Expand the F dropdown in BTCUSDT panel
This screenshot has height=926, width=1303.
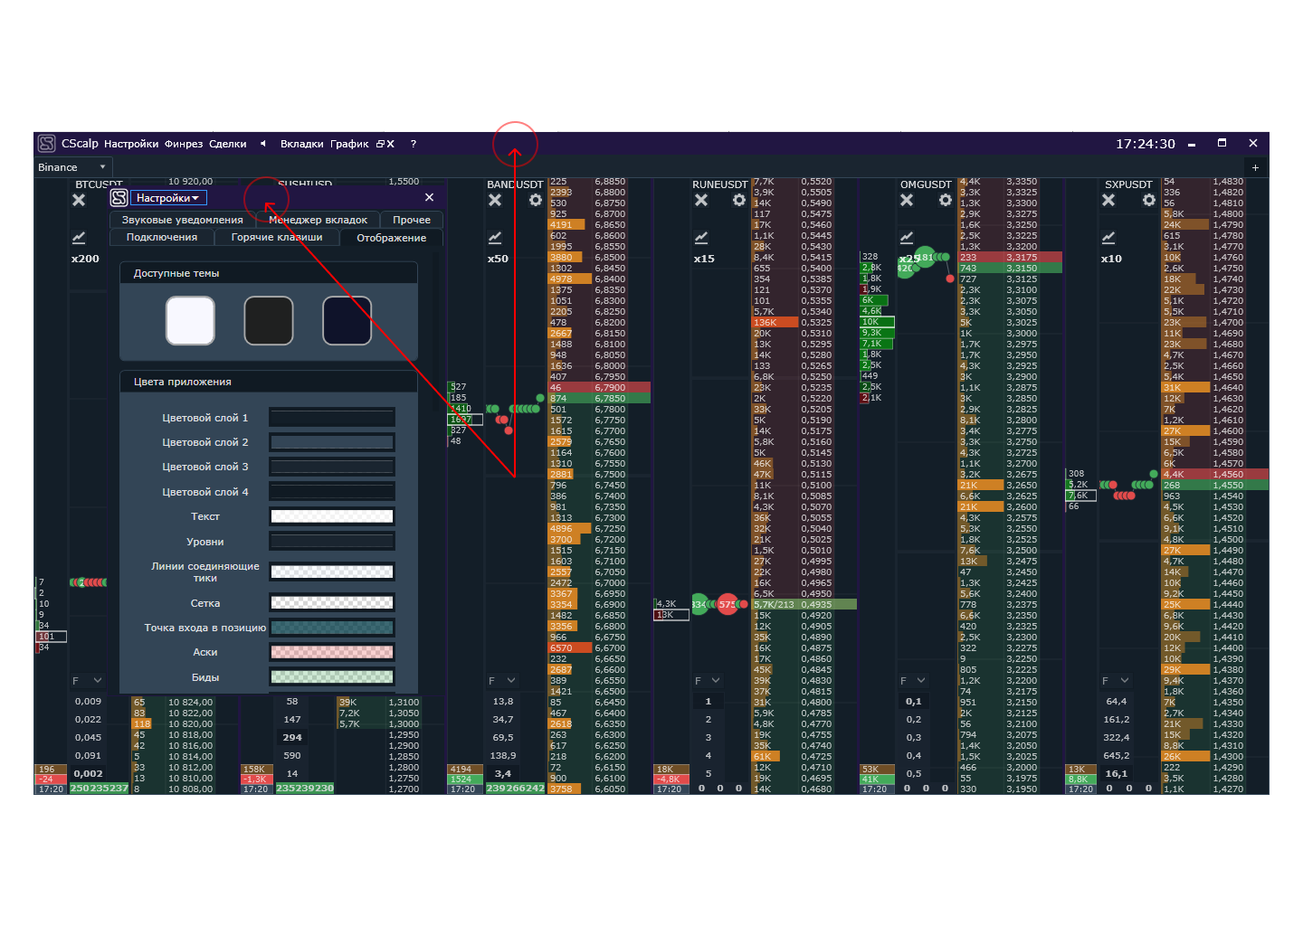(x=88, y=680)
